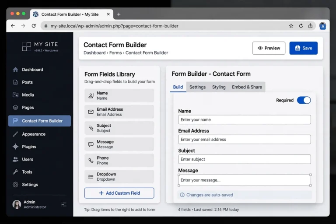Viewport: 336px width, 224px height.
Task: Click the Admin avatar photo
Action: click(17, 204)
